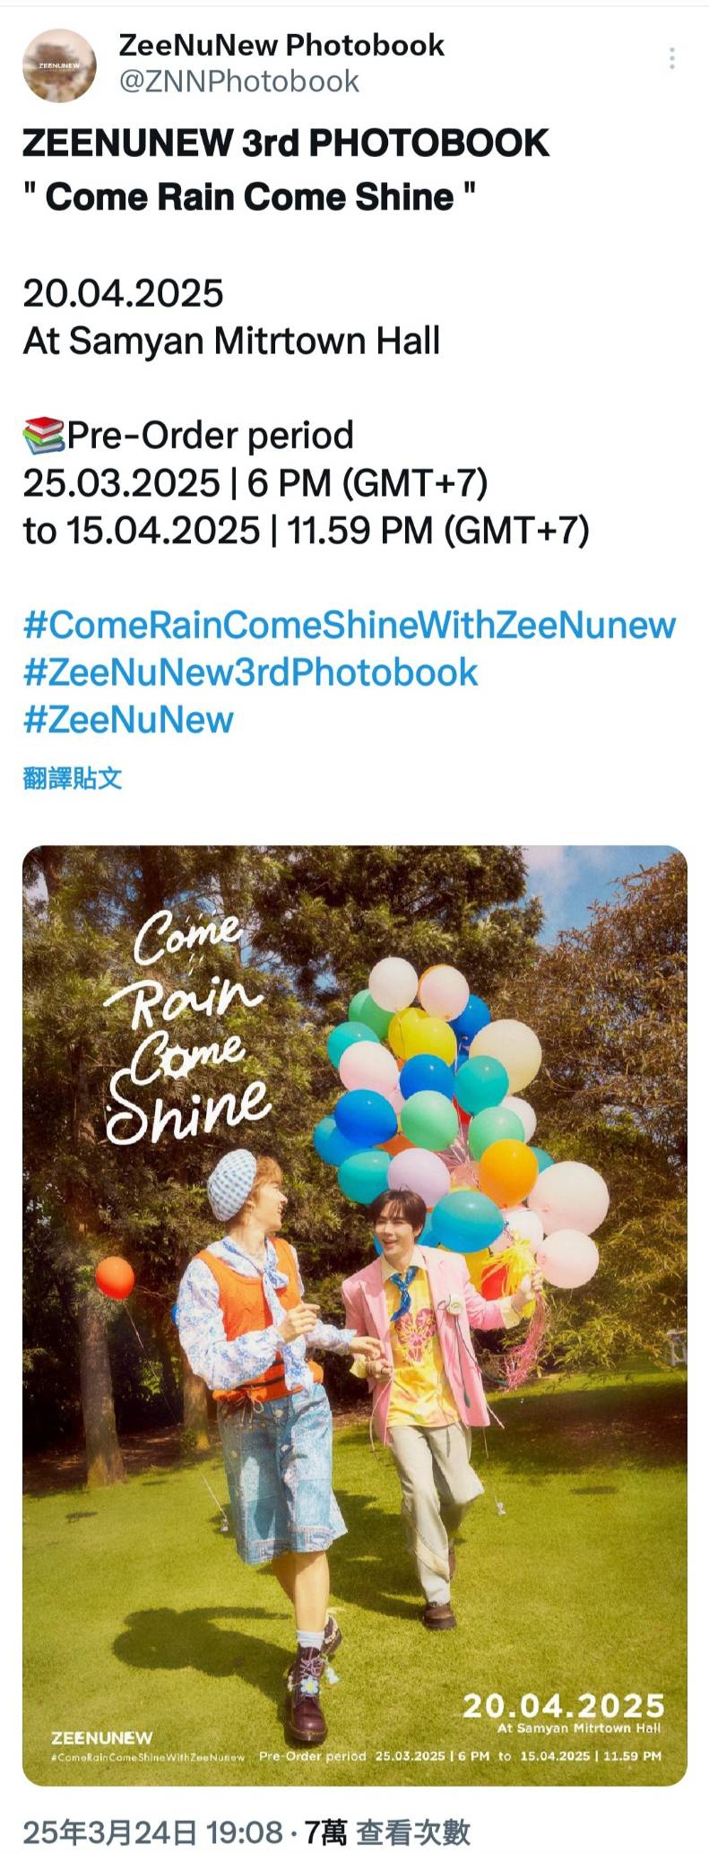
Task: Tap the red balloon on the poster
Action: (x=115, y=1277)
